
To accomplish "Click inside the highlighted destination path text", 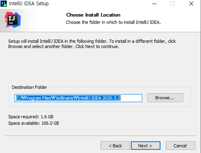I will [x=68, y=98].
